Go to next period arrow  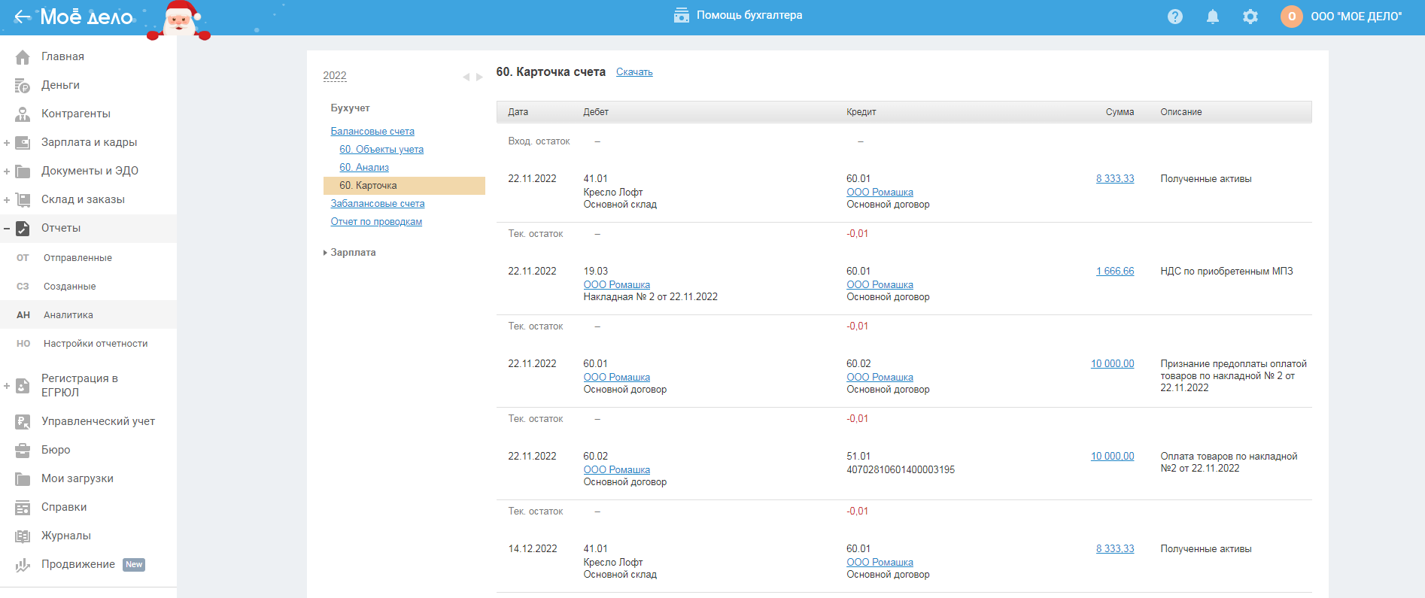[479, 77]
